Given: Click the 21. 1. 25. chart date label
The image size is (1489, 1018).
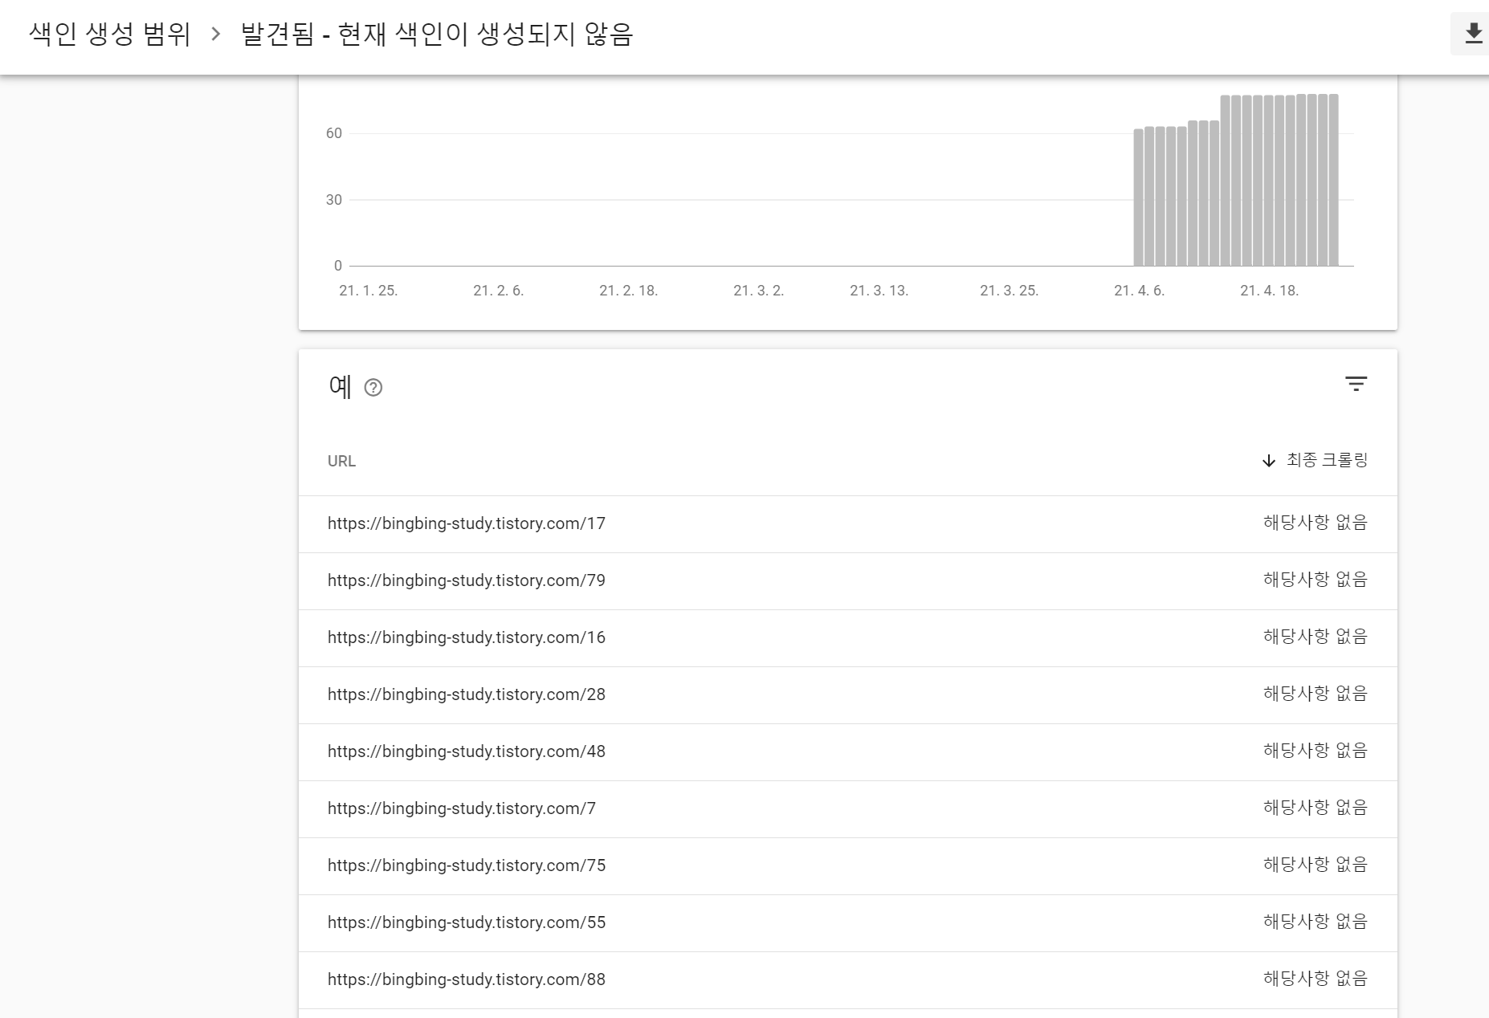Looking at the screenshot, I should (x=369, y=291).
